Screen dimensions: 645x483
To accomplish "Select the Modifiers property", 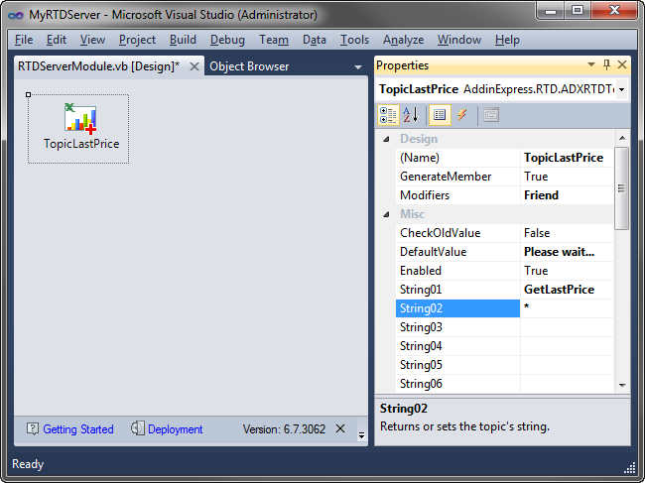I will coord(457,195).
